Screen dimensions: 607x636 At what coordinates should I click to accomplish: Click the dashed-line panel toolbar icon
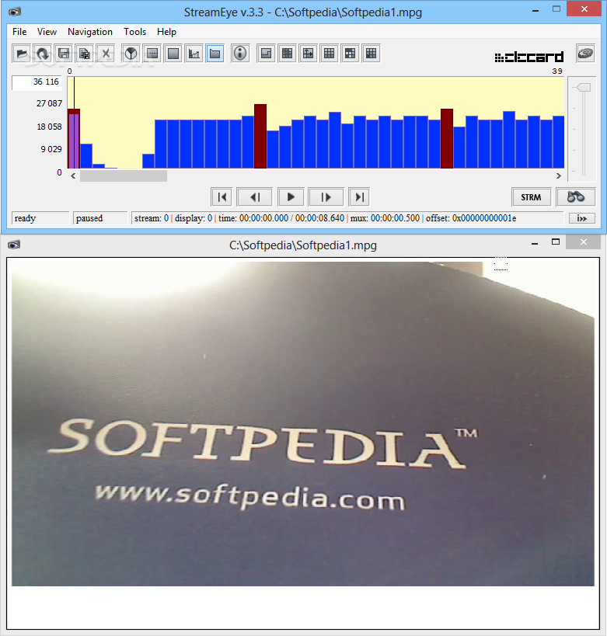pos(152,54)
